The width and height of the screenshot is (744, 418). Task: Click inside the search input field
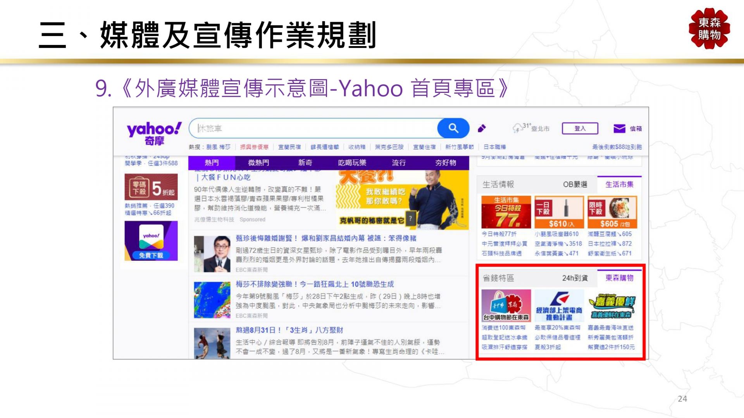[314, 128]
